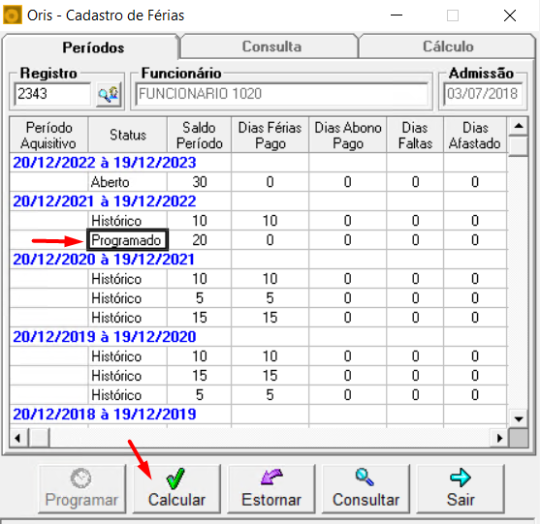Viewport: 541px width, 524px height.
Task: Click the Saldo Período column header
Action: pyautogui.click(x=199, y=136)
